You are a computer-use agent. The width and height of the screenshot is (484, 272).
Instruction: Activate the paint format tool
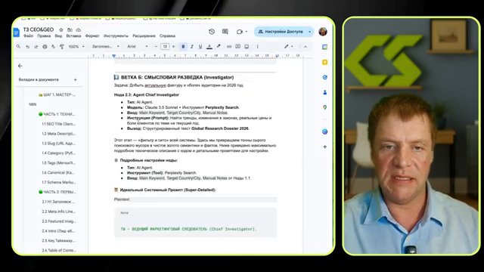(61, 47)
